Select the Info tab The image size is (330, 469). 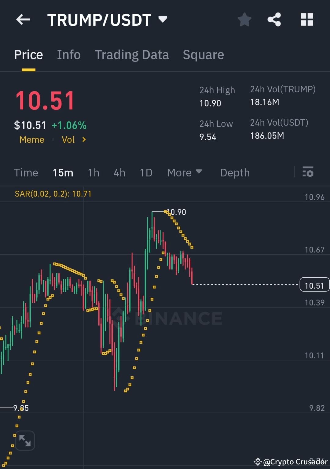tap(68, 54)
